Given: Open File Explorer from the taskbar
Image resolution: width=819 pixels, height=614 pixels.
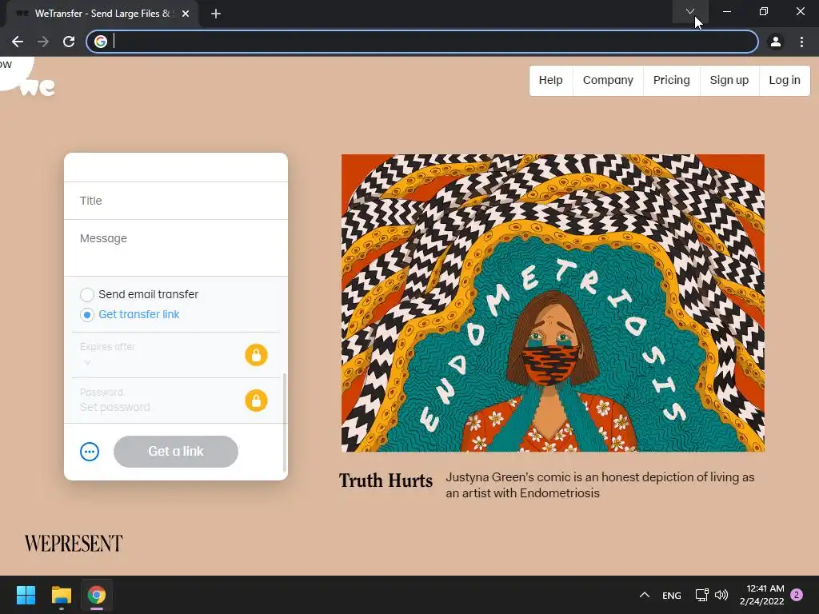Looking at the screenshot, I should [61, 595].
